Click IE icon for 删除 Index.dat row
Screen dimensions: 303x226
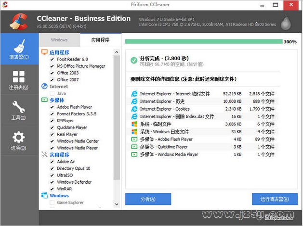134,116
